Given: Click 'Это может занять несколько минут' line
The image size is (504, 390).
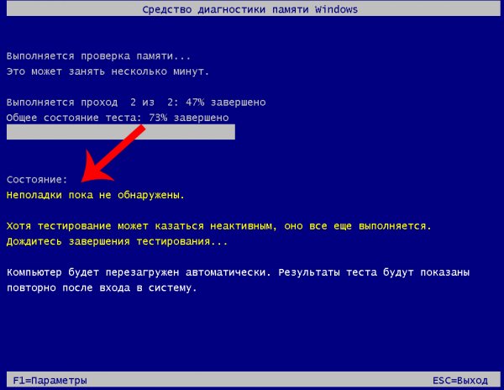Looking at the screenshot, I should [x=108, y=71].
